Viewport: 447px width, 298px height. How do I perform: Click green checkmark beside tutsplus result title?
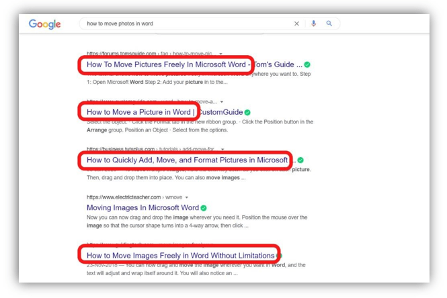[300, 160]
